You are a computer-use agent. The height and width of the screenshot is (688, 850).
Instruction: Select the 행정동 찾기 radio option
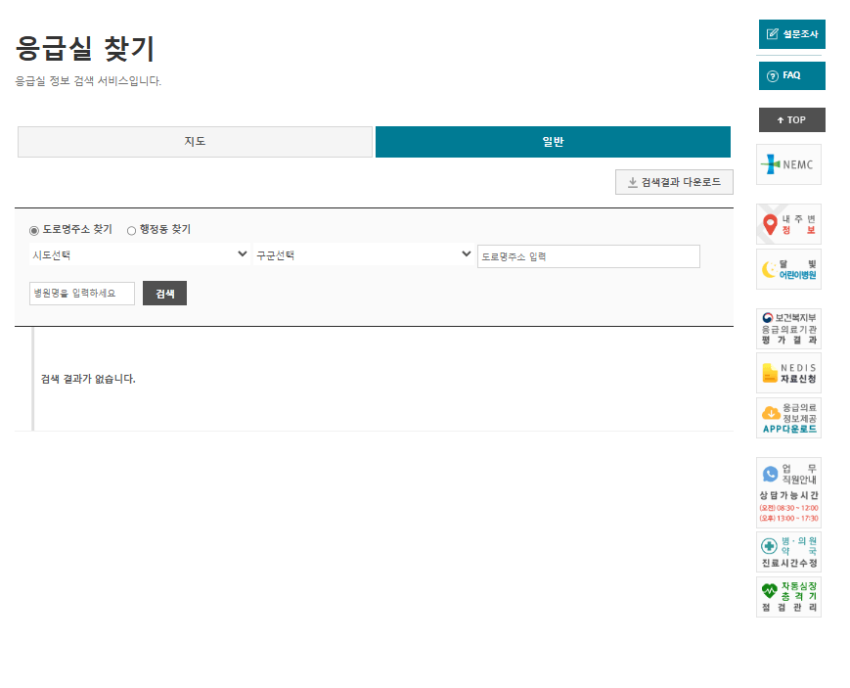coord(131,229)
